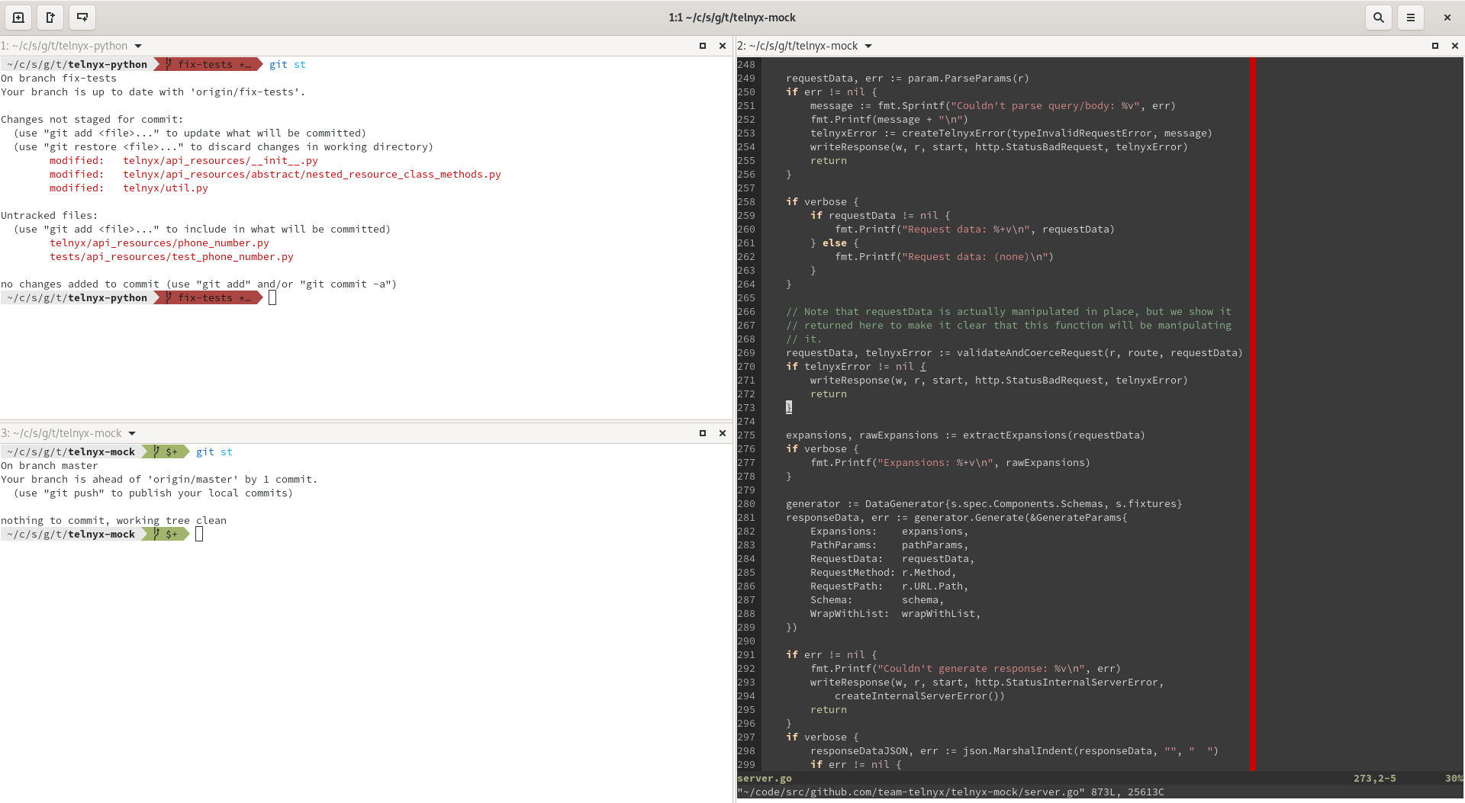
Task: Click the red color column marker
Action: point(1252,414)
